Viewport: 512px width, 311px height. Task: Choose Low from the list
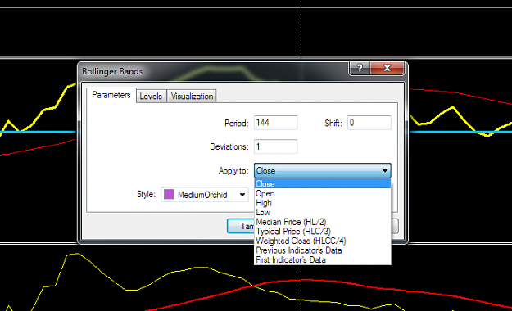click(x=322, y=213)
